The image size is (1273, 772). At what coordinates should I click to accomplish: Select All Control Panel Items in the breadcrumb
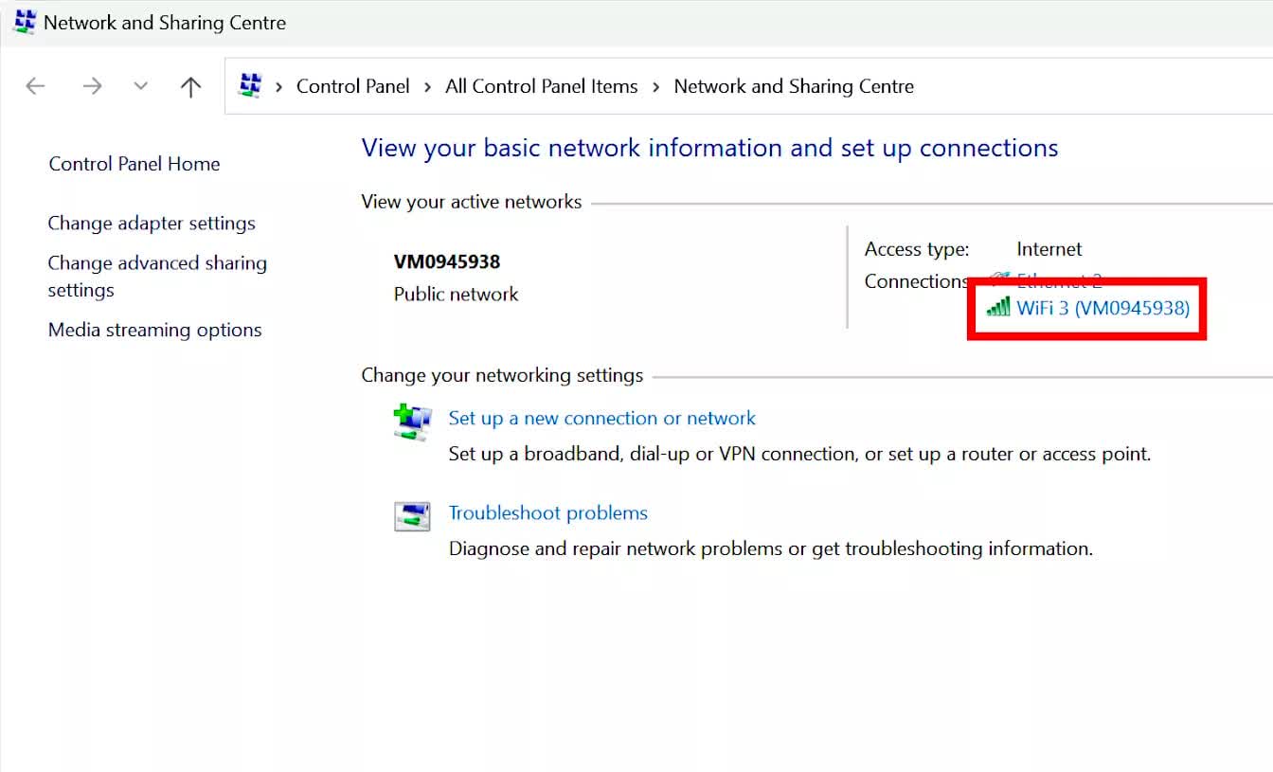tap(541, 86)
